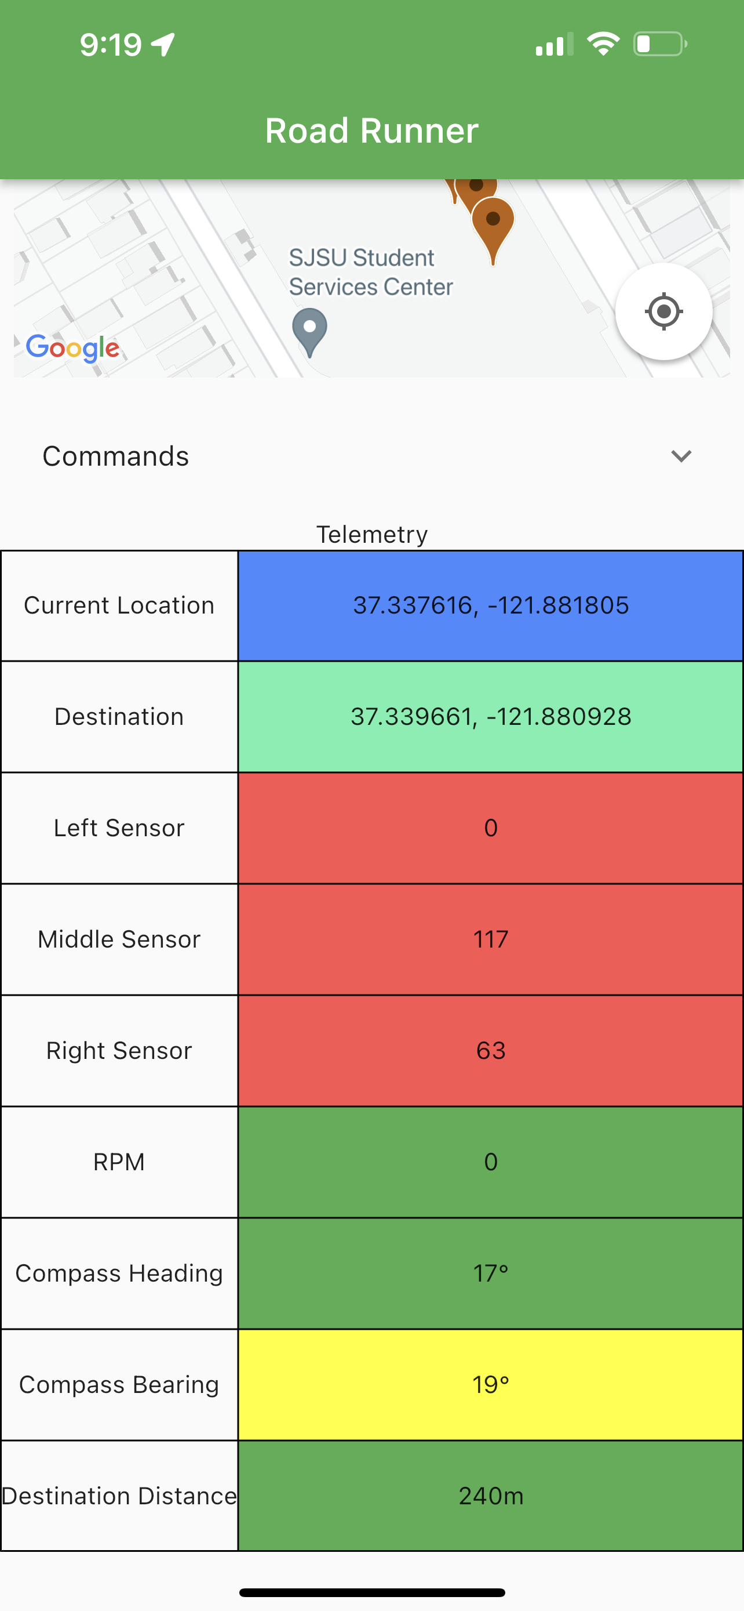
Task: Tap the green Destination coordinates cell
Action: [x=490, y=717]
